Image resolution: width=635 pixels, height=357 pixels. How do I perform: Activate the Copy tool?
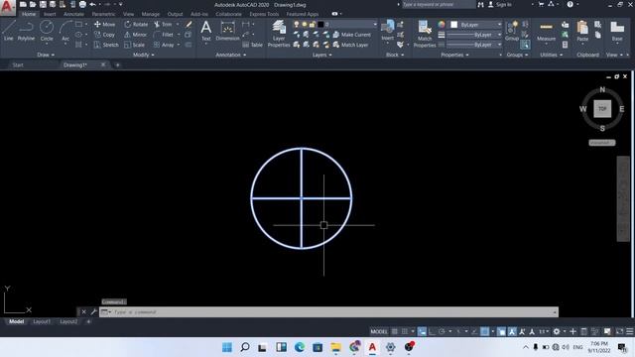(x=104, y=35)
